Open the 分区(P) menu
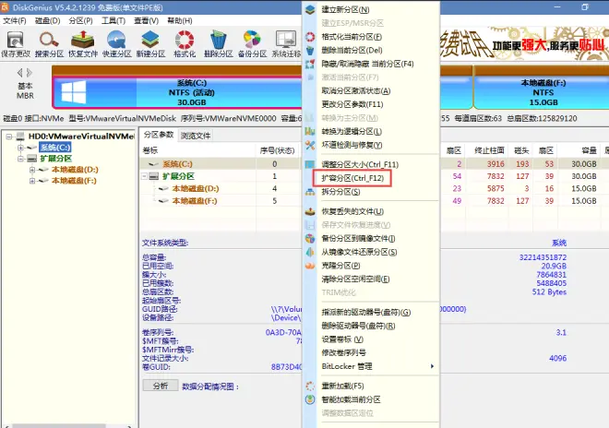The image size is (609, 428). click(81, 20)
